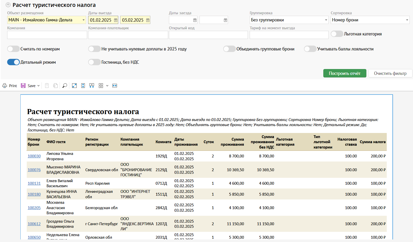Screen dimensions: 413x242
Task: Open booking link 100076
Action: pos(34,170)
